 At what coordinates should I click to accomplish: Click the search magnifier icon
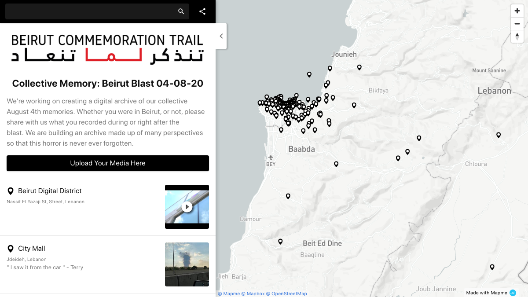pos(181,11)
